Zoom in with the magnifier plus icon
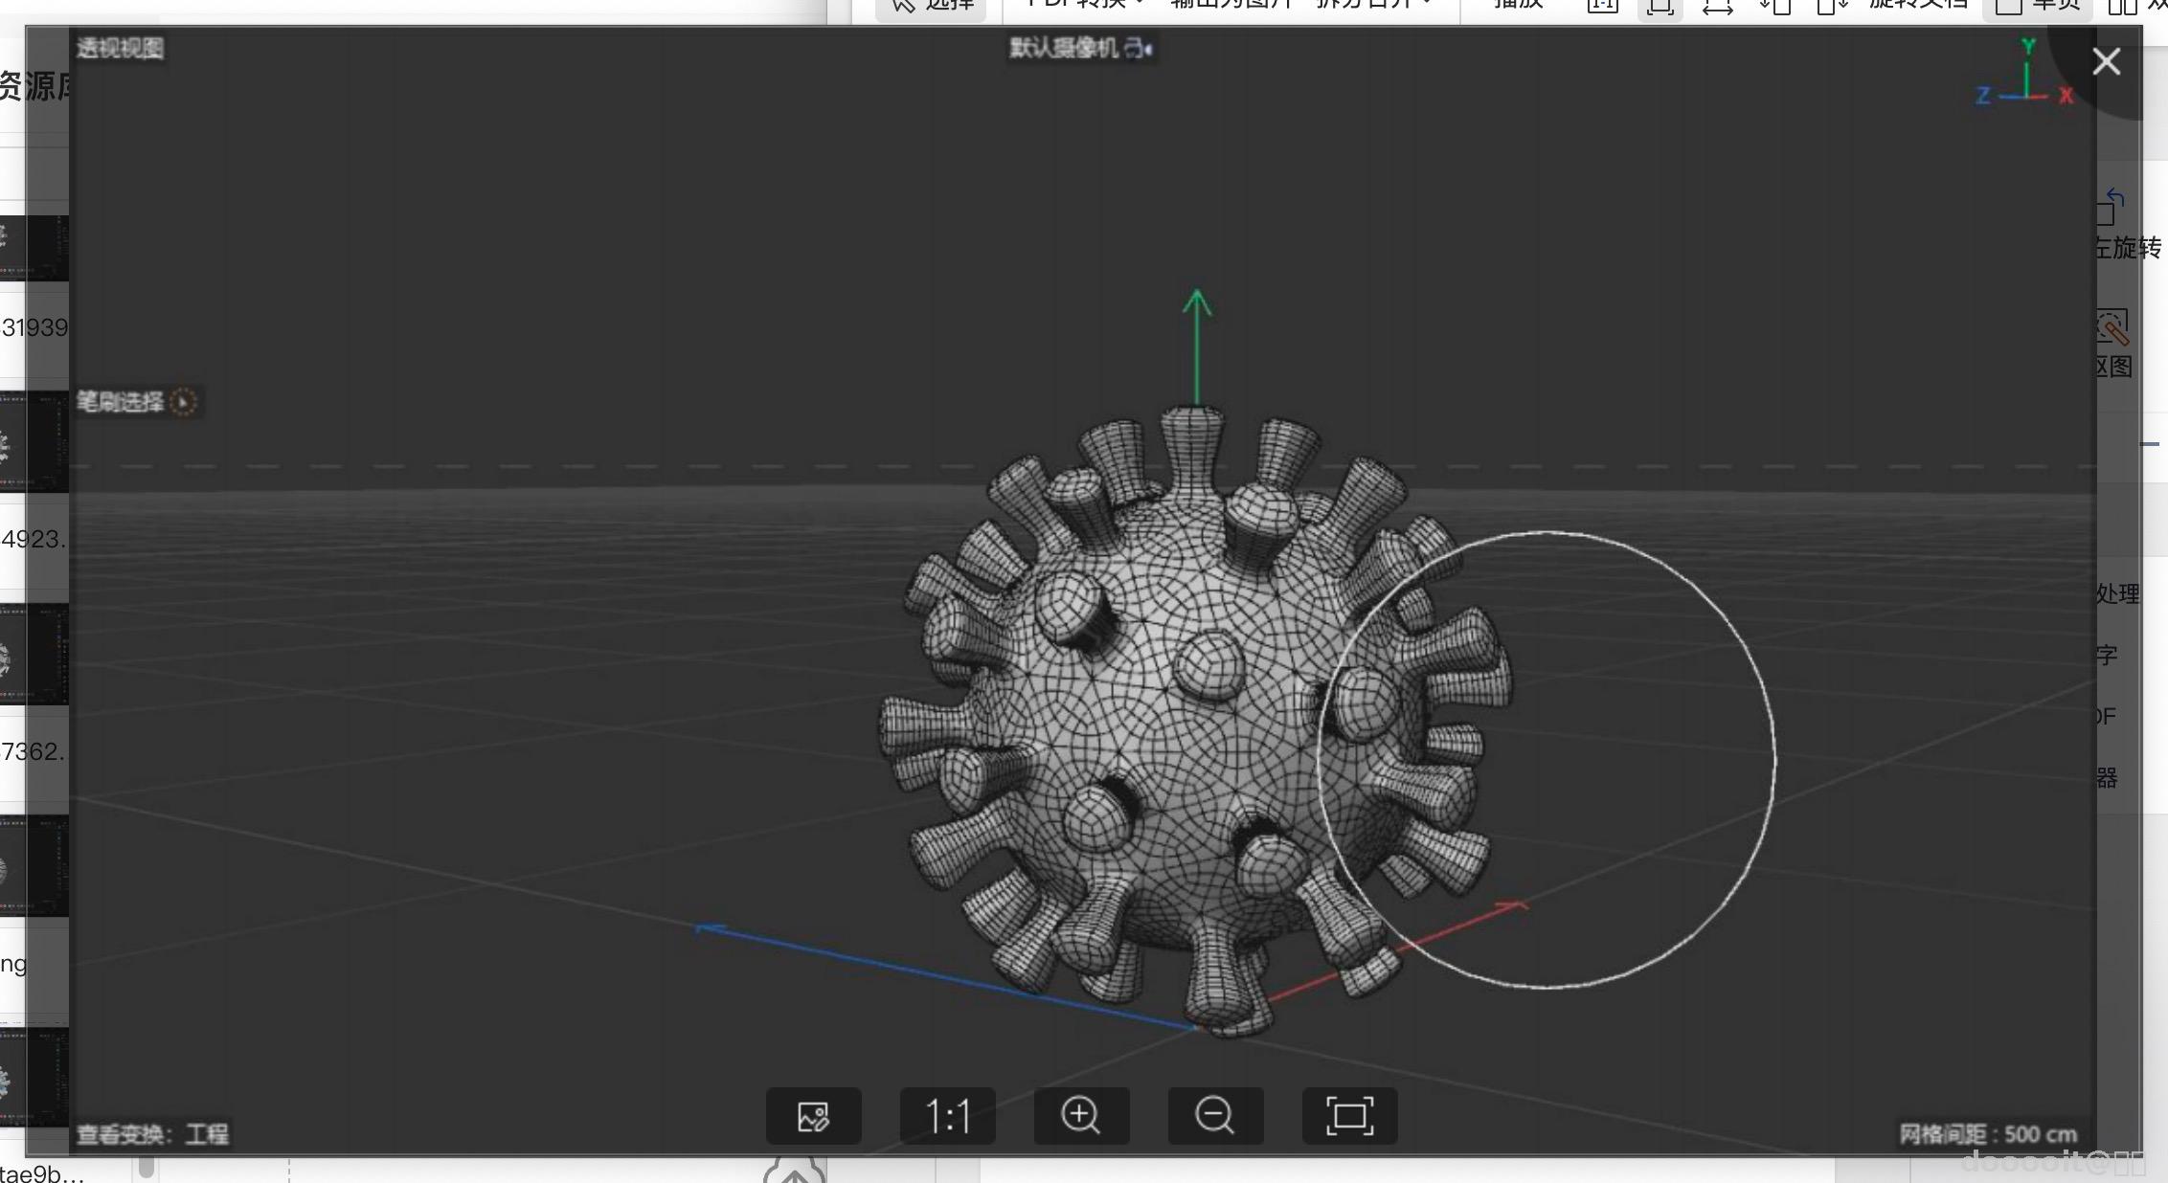This screenshot has width=2168, height=1183. point(1081,1115)
